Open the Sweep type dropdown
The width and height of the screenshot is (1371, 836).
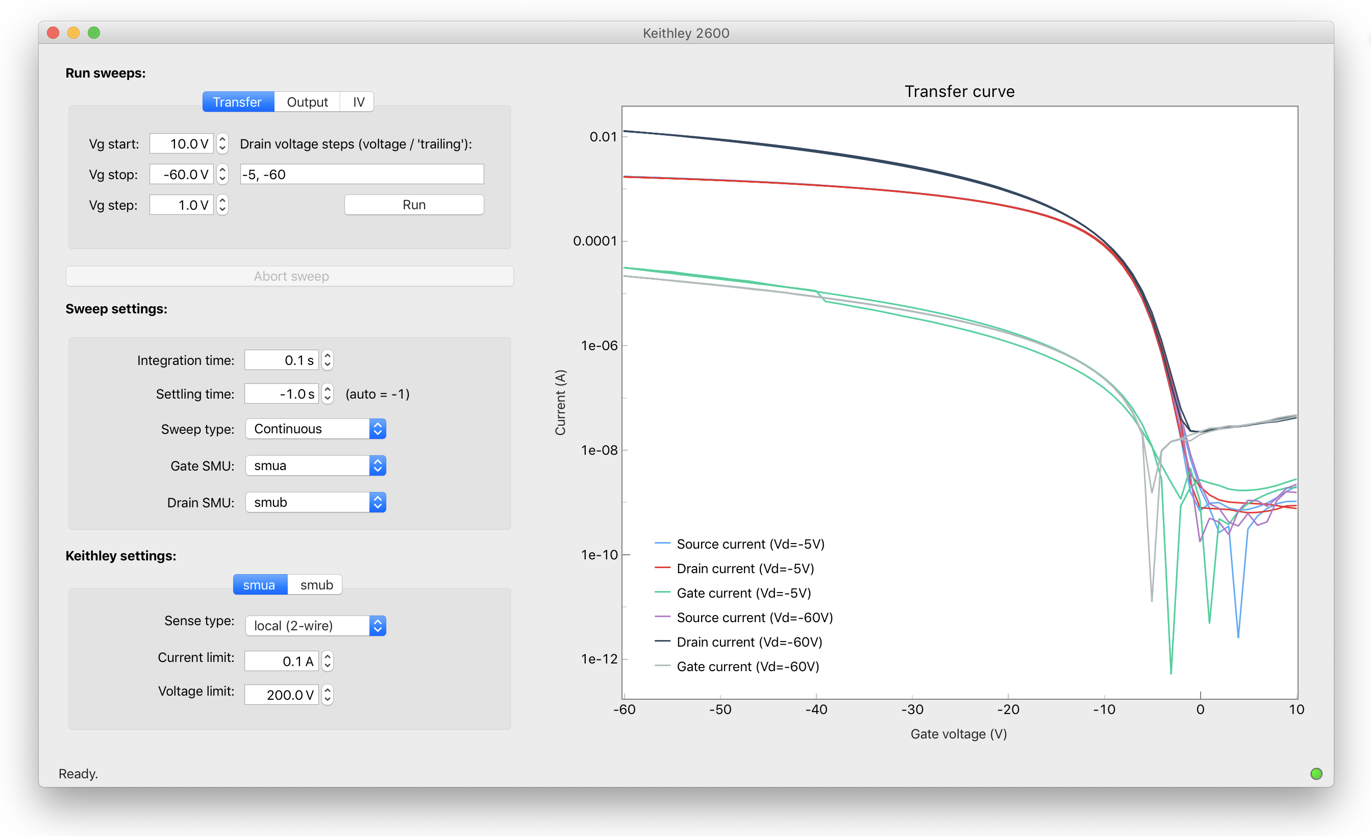pos(315,429)
